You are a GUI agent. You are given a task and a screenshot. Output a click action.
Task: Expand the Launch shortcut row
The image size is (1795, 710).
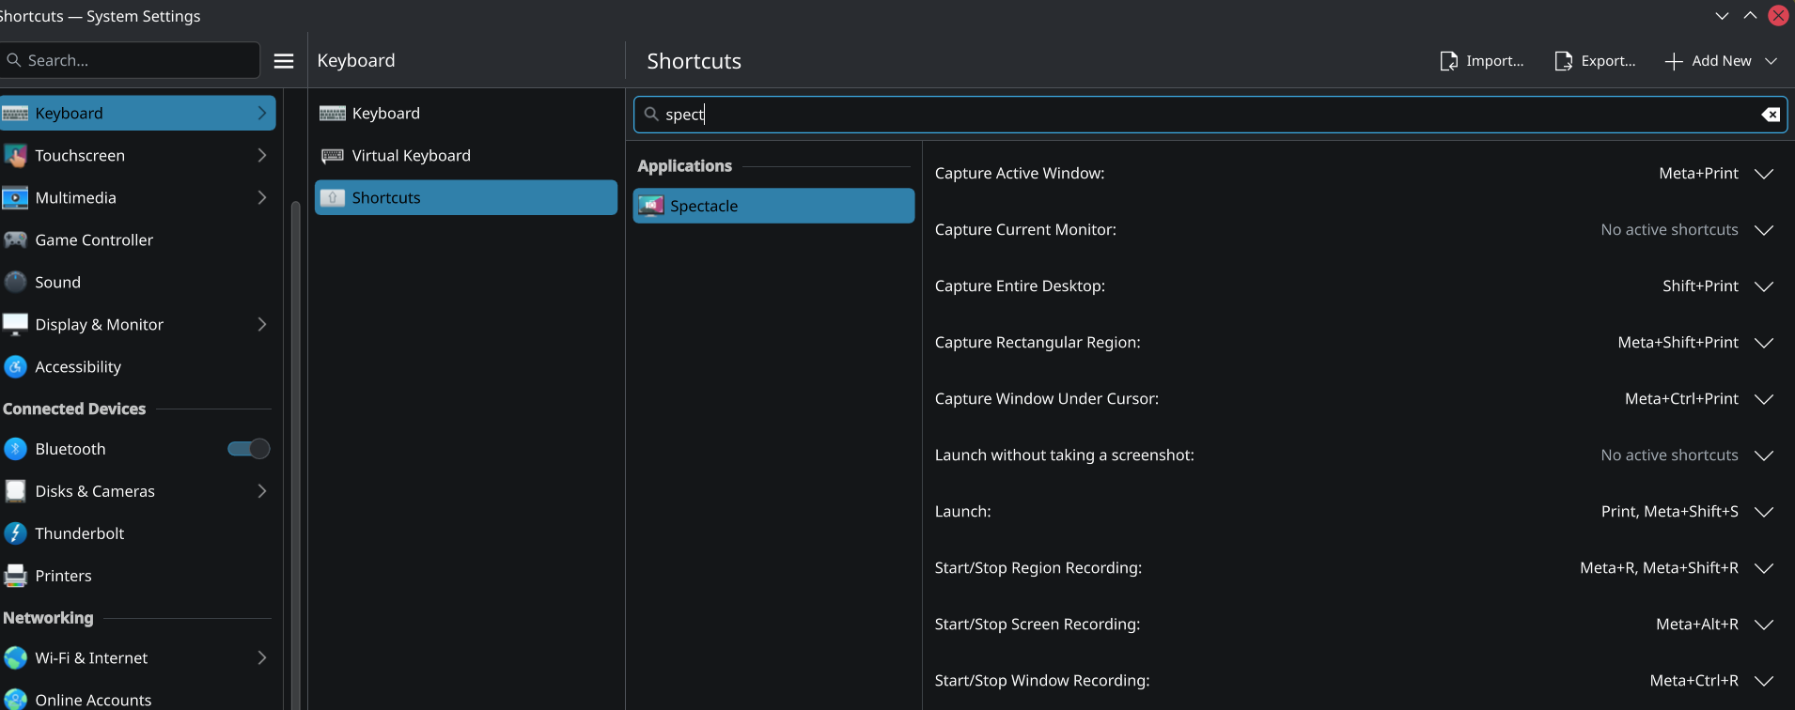tap(1763, 512)
